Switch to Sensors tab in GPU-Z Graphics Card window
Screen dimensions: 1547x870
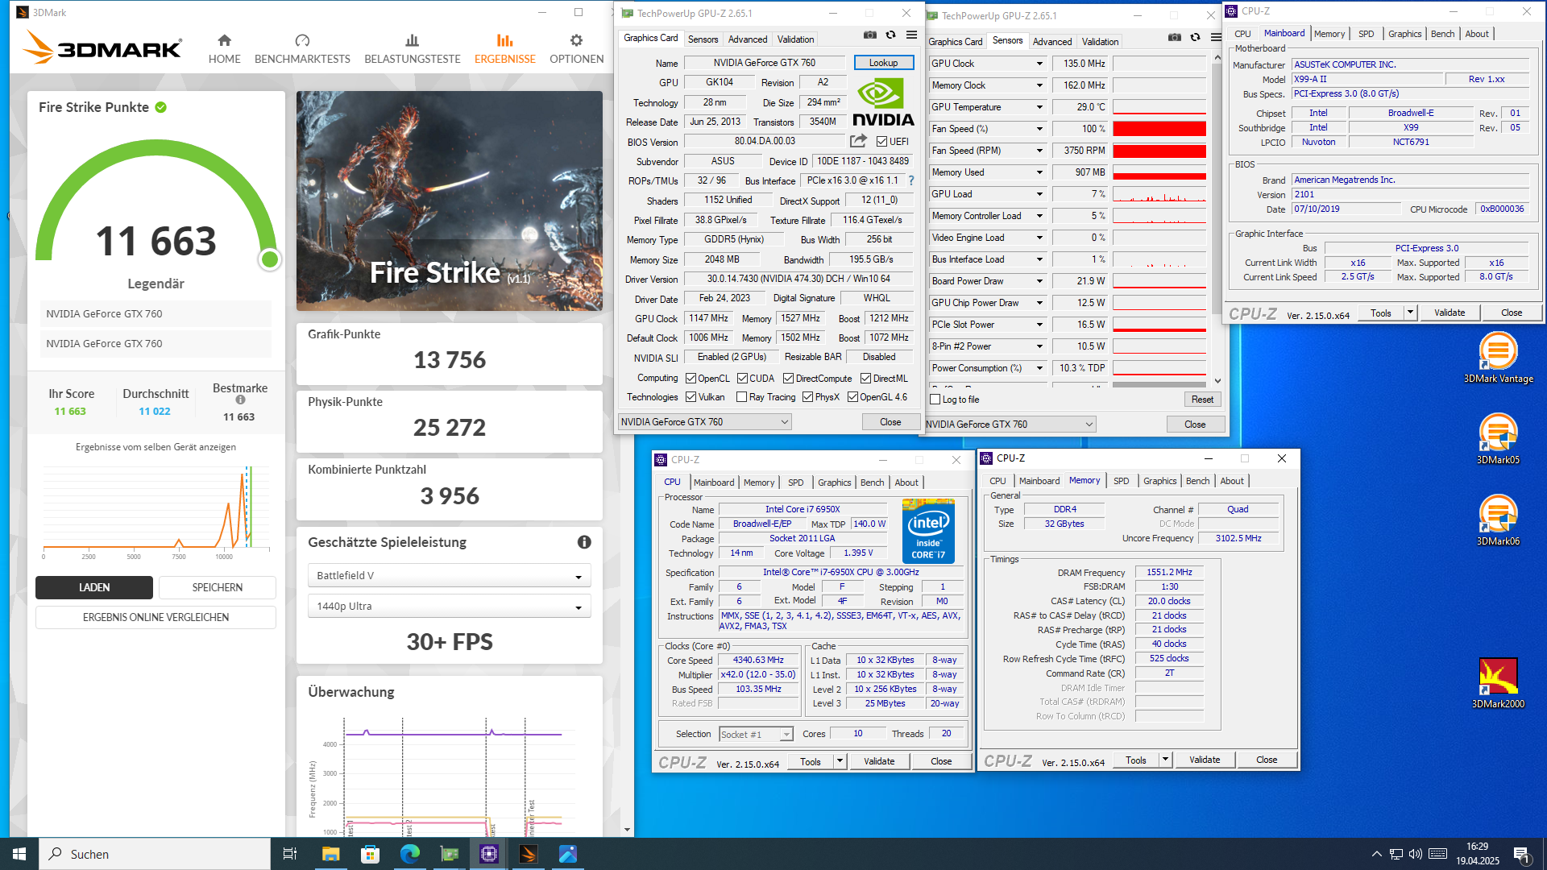pos(703,39)
